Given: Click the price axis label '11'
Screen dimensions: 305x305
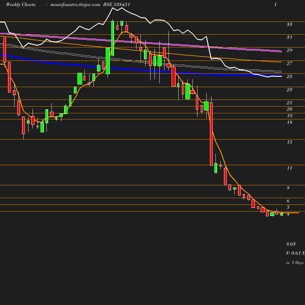Looking at the screenshot, I should click(289, 168).
